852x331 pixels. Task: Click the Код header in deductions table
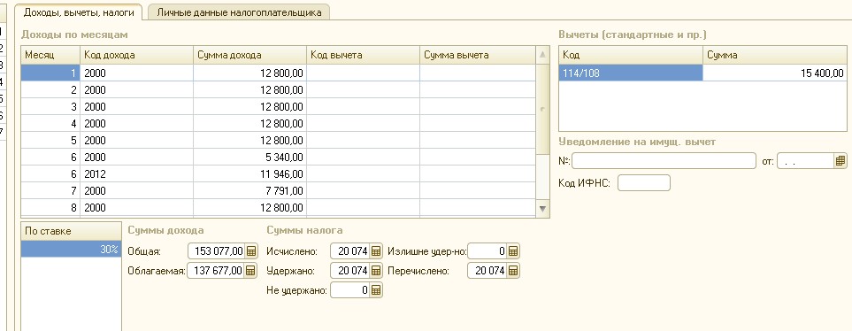tap(631, 56)
